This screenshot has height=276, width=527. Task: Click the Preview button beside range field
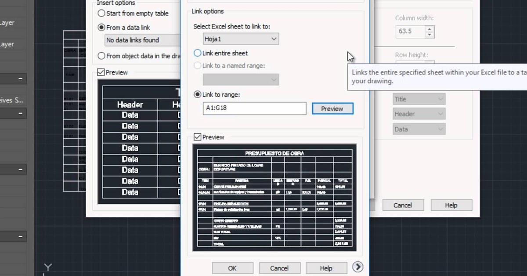point(332,108)
